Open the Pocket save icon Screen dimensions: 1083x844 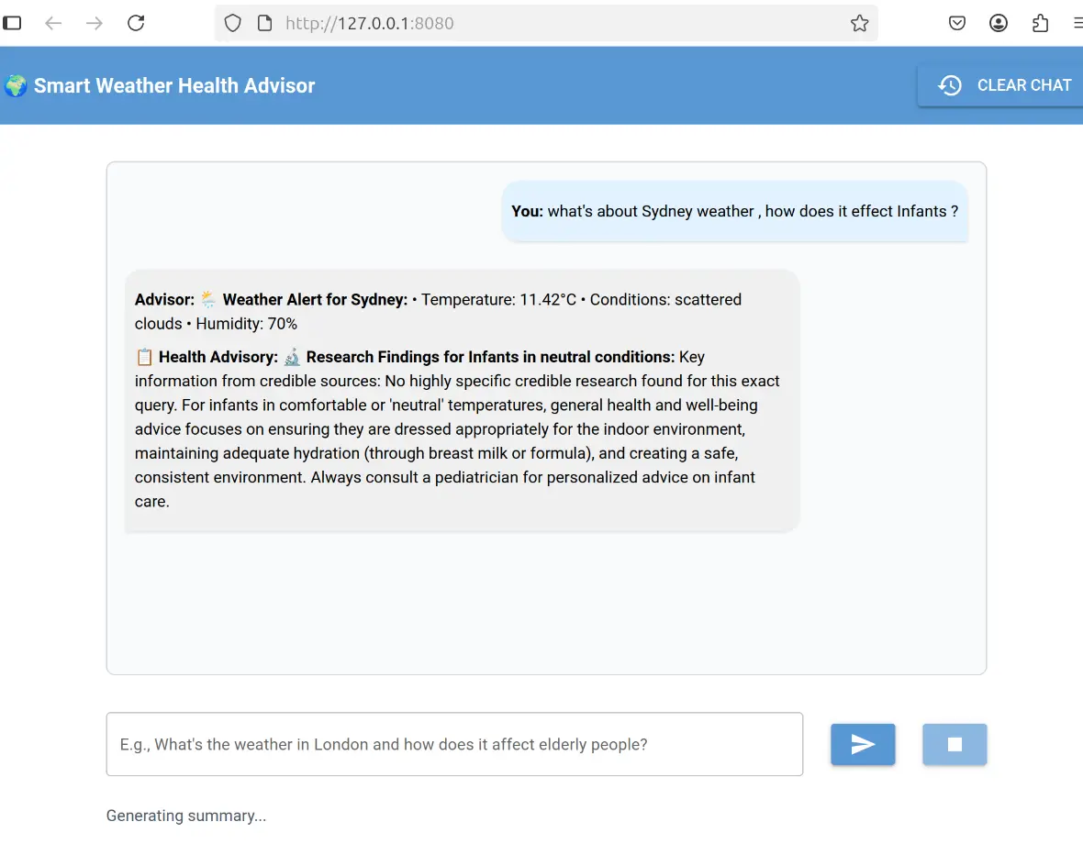tap(956, 23)
